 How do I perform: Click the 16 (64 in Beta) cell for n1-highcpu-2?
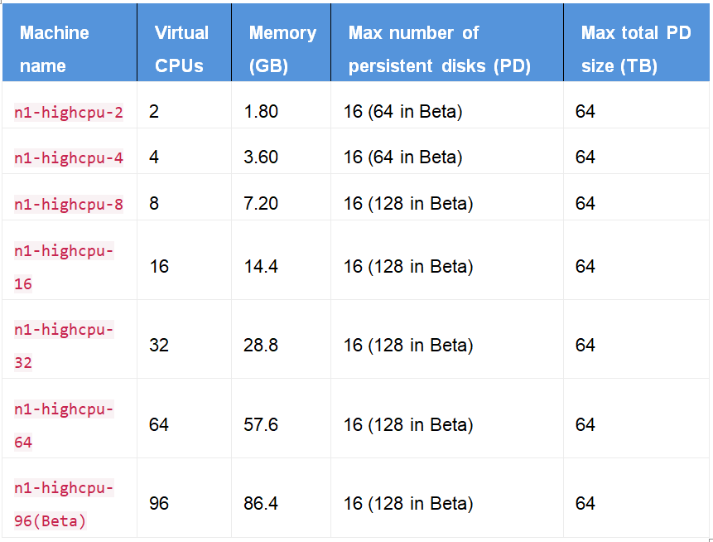pyautogui.click(x=402, y=112)
